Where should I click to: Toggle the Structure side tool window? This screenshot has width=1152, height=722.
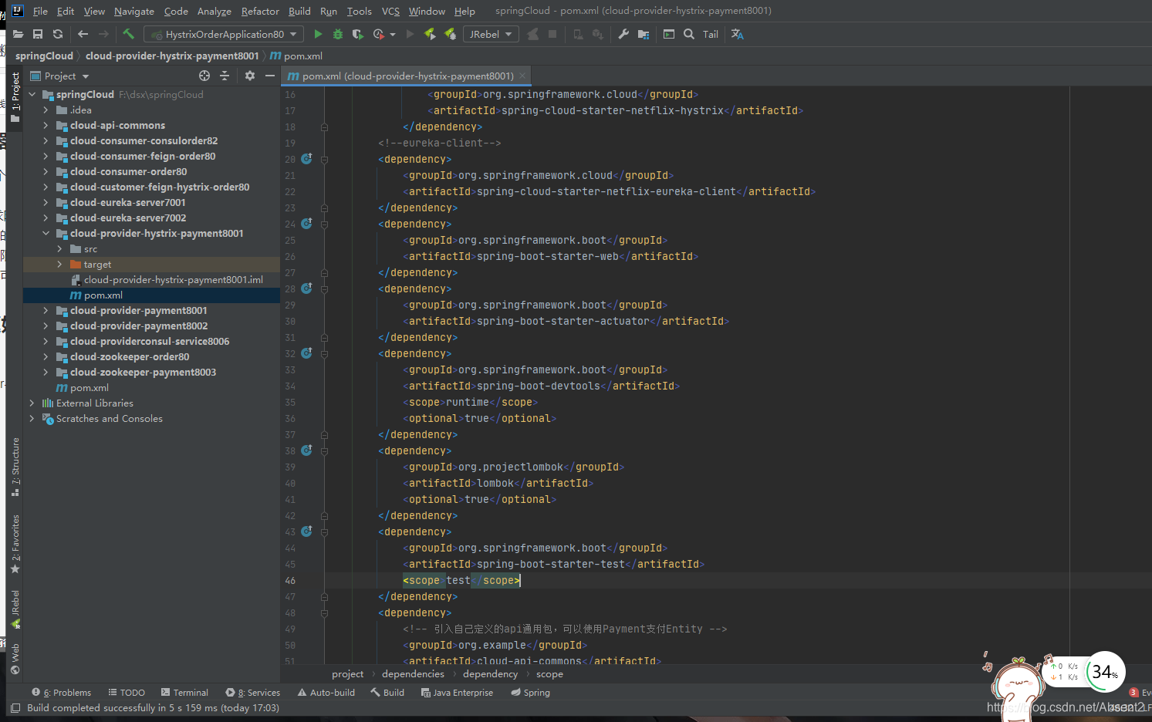[x=15, y=467]
